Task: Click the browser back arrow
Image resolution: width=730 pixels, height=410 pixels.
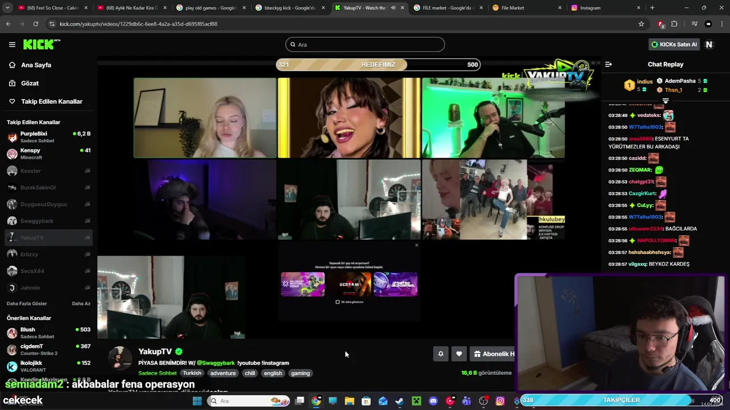Action: (x=8, y=24)
